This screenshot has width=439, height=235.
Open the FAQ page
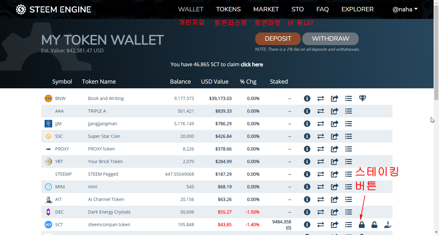pos(323,9)
